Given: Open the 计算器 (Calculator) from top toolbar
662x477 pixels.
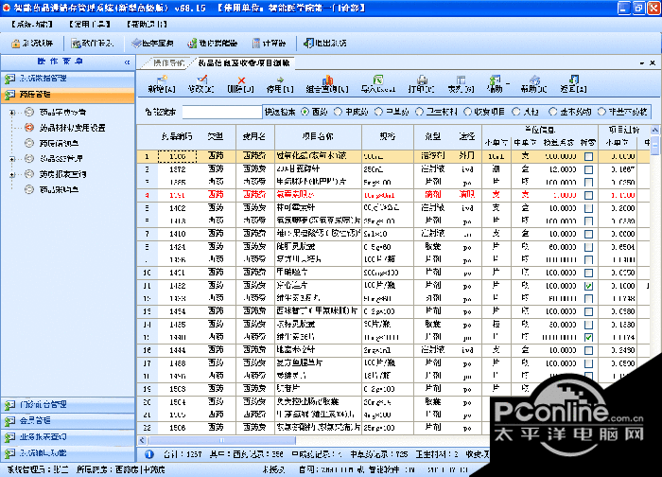Looking at the screenshot, I should (x=267, y=44).
